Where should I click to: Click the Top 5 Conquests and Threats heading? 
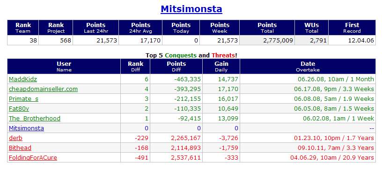pyautogui.click(x=191, y=56)
